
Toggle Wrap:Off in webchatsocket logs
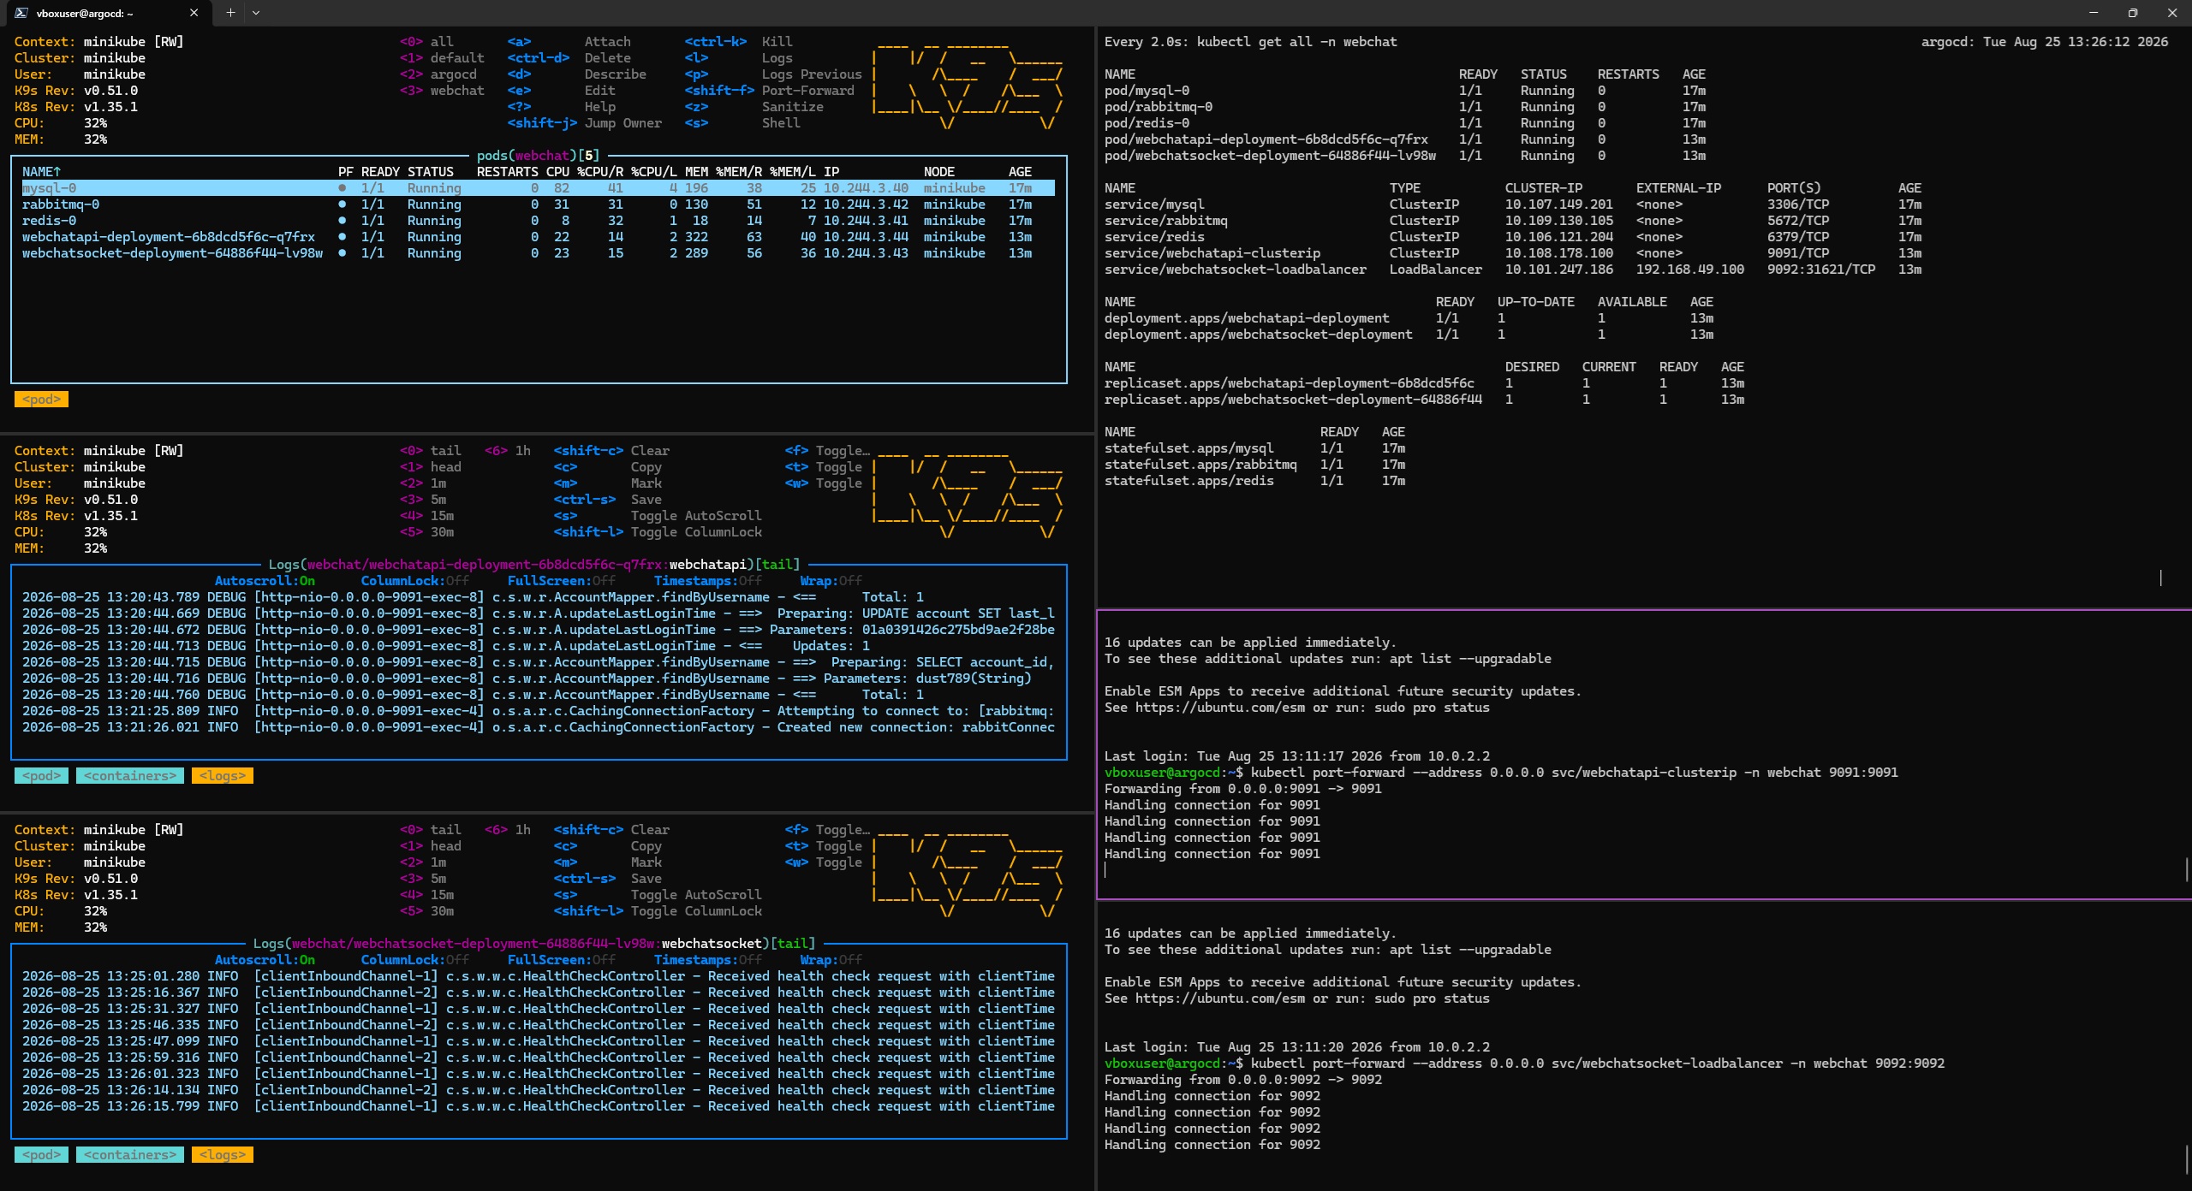point(831,960)
